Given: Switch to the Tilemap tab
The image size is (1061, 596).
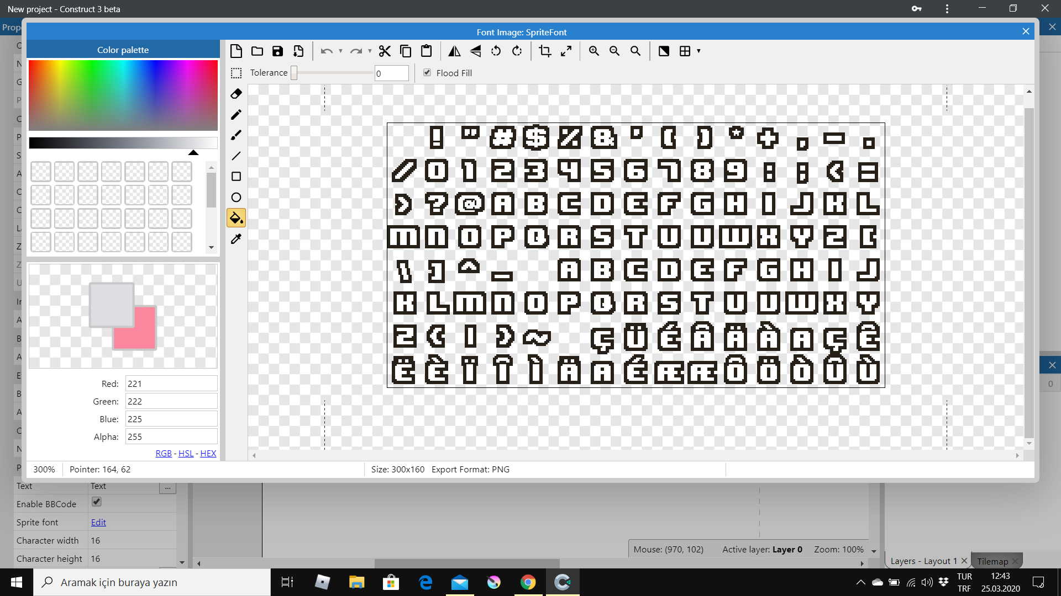Looking at the screenshot, I should (x=993, y=561).
